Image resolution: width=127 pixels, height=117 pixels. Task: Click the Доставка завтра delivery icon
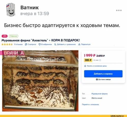tap(97, 79)
